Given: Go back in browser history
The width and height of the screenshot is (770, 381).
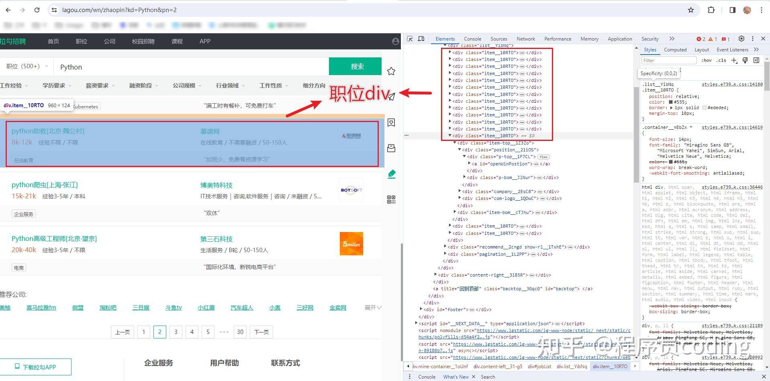Looking at the screenshot, I should (x=8, y=10).
